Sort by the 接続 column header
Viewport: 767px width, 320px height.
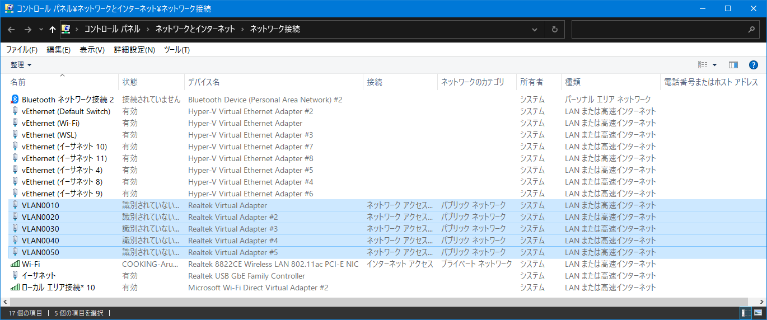(400, 82)
